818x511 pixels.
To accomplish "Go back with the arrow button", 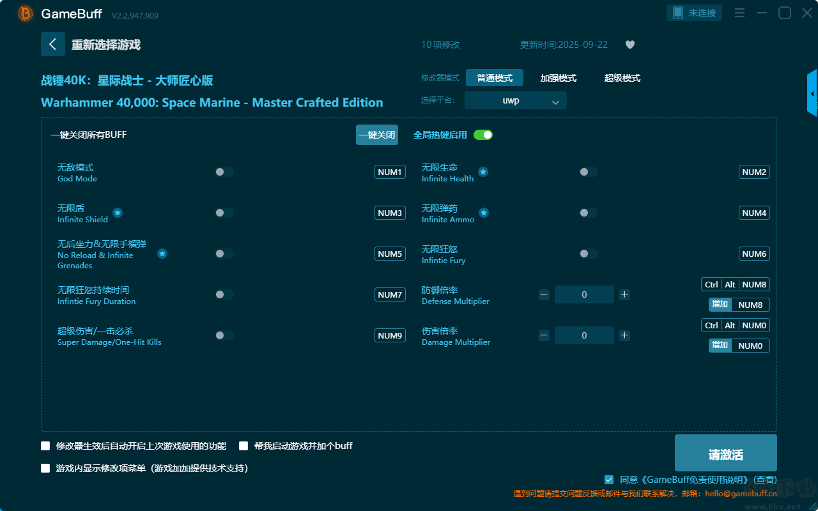I will [x=53, y=44].
